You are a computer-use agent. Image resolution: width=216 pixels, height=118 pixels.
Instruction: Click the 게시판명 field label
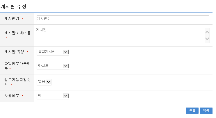(12, 19)
